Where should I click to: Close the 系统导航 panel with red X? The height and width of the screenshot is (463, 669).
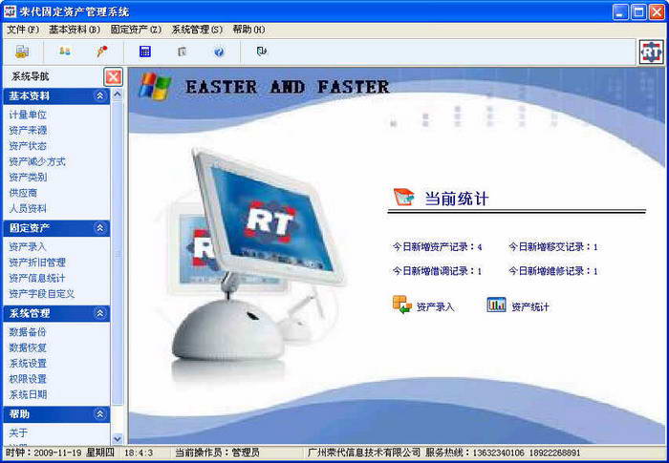(x=113, y=77)
